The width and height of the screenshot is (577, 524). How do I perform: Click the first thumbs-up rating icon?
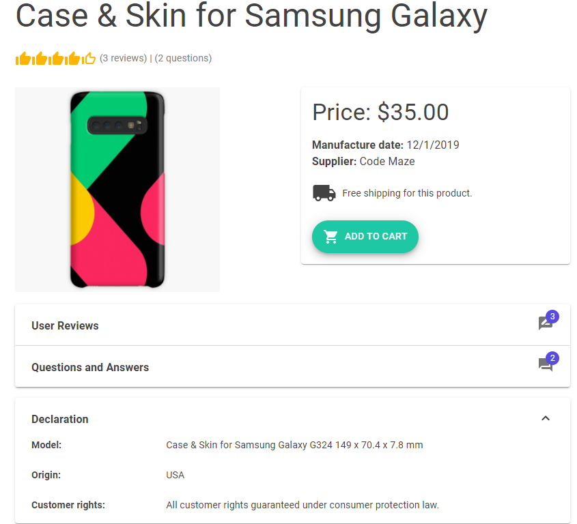click(23, 59)
